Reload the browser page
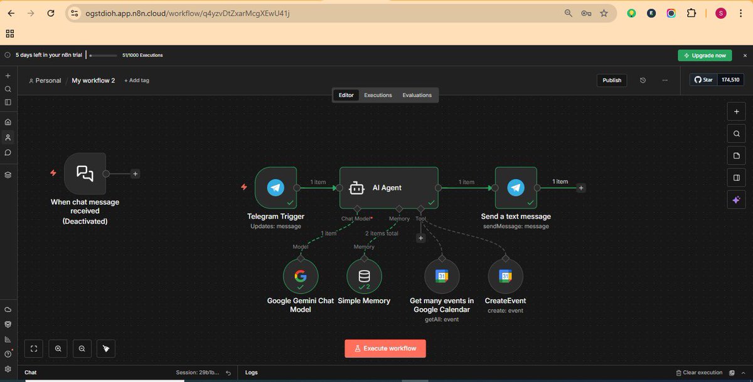753x382 pixels. (x=51, y=13)
